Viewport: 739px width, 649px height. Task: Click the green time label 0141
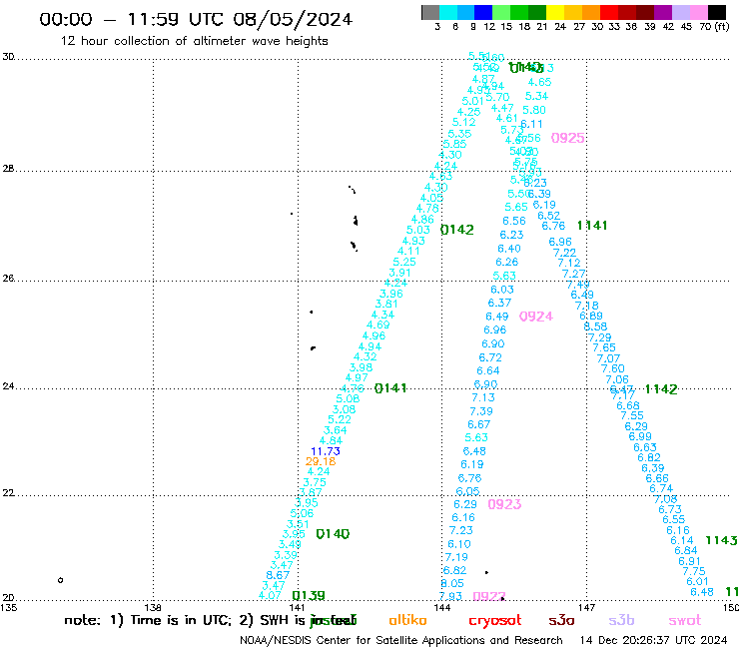tap(390, 388)
